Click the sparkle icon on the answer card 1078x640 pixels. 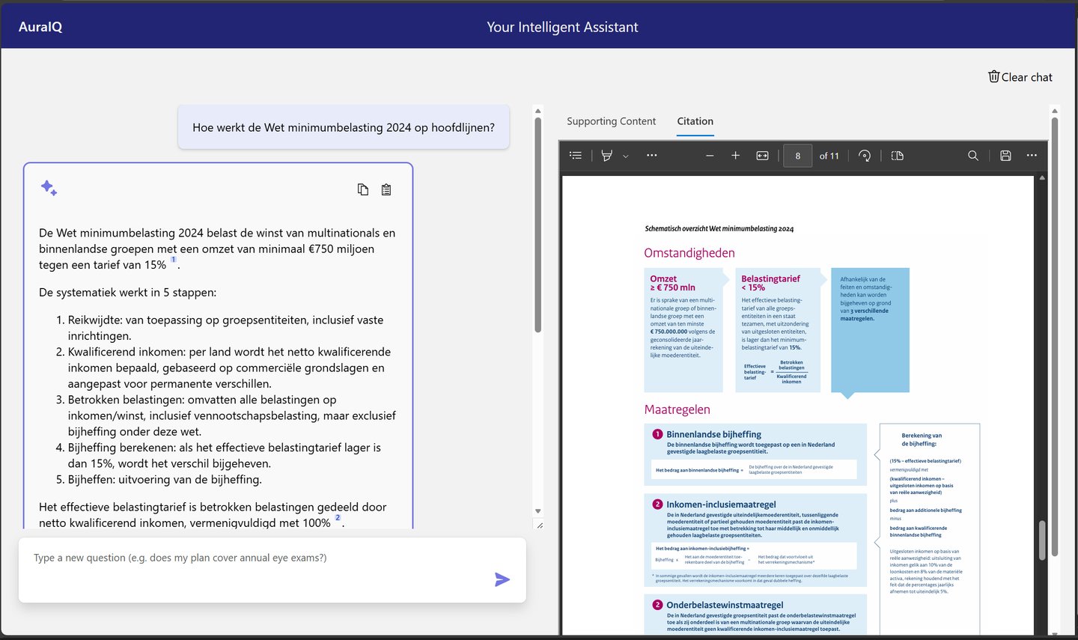49,188
